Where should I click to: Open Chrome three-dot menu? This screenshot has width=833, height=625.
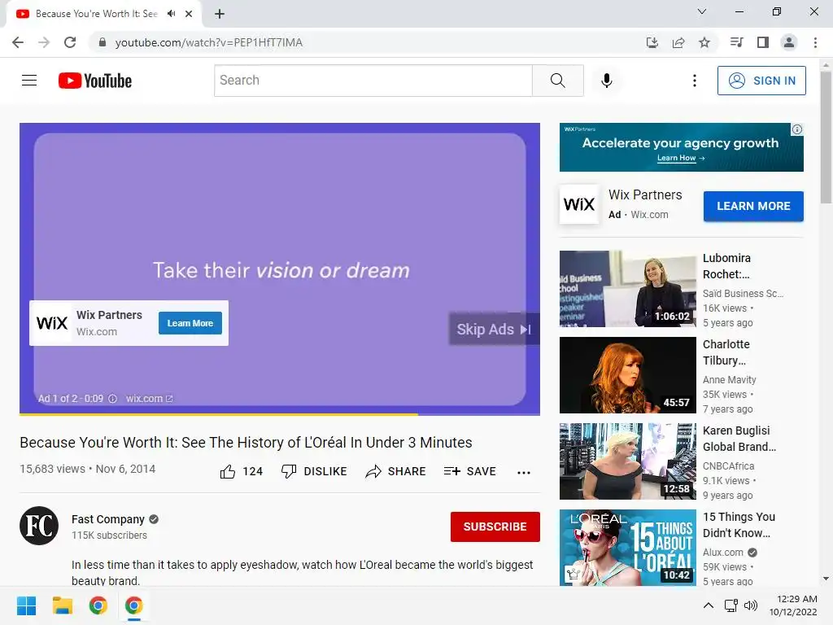tap(815, 42)
